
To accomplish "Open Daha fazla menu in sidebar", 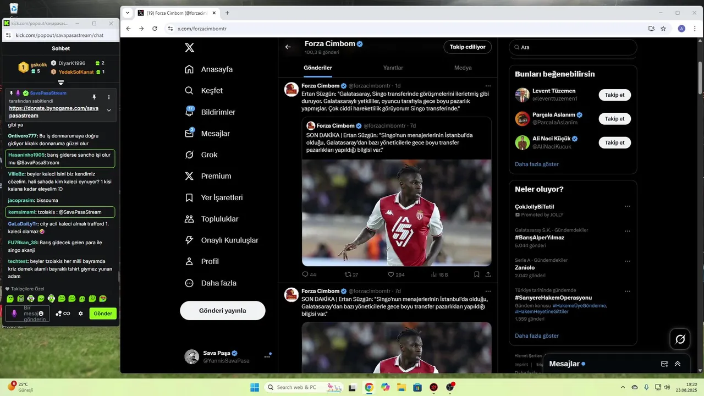I will (211, 283).
